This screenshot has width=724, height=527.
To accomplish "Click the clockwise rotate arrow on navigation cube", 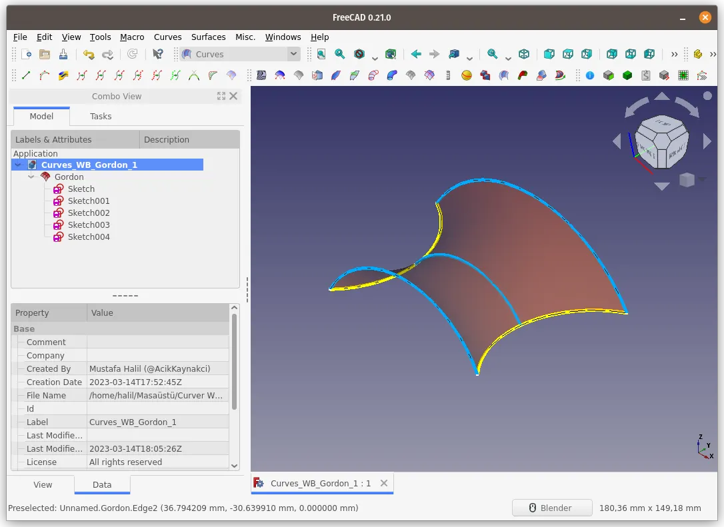I will [687, 107].
